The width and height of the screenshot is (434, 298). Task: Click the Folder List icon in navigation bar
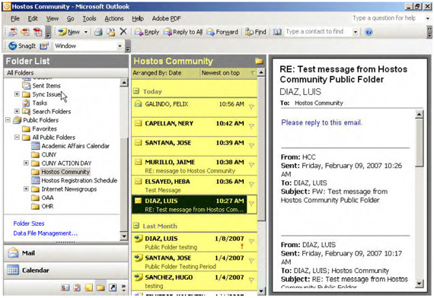coord(101,288)
